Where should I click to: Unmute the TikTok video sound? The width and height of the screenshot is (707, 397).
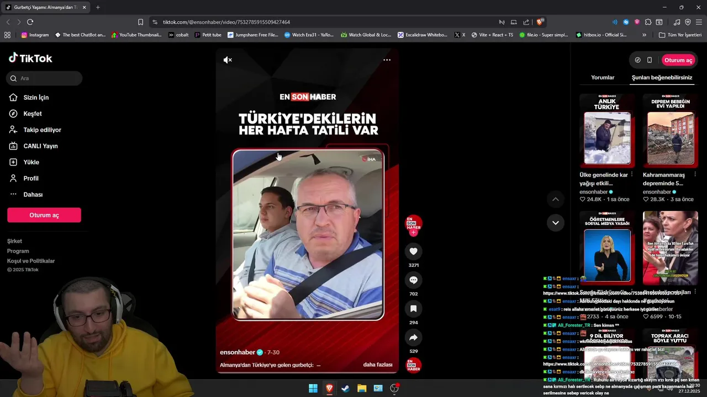pyautogui.click(x=228, y=60)
